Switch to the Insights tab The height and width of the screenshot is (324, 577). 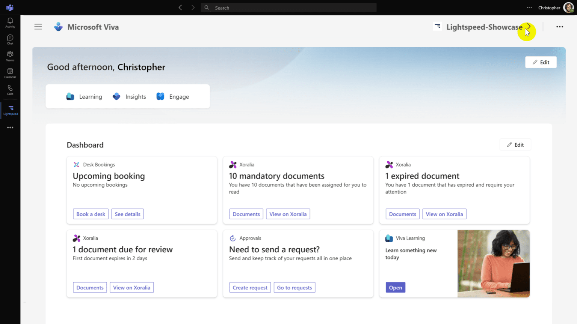129,96
